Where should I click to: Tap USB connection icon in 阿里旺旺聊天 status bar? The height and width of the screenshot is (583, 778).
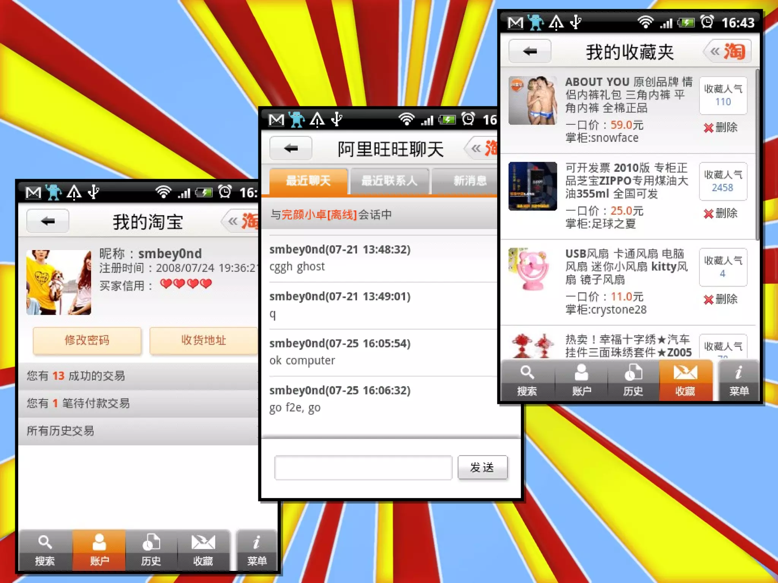point(337,120)
